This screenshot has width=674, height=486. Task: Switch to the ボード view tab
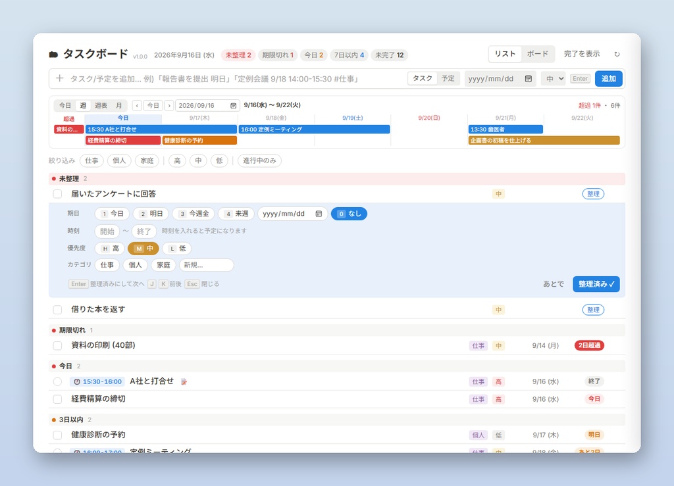tap(538, 54)
